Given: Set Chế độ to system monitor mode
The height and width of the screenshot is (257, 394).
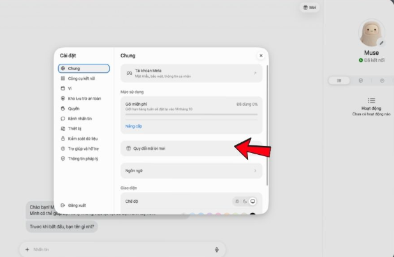Looking at the screenshot, I should 252,201.
